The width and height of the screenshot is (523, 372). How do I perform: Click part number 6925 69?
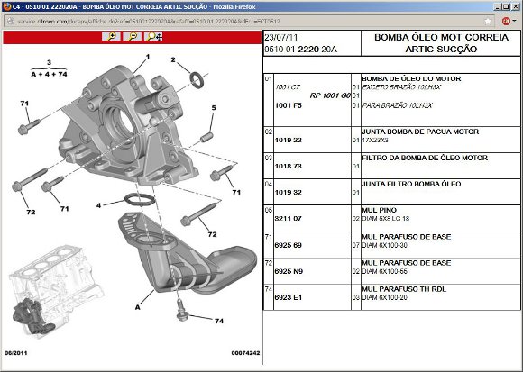(x=289, y=245)
